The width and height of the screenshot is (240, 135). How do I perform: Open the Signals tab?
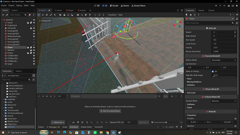[x=201, y=10]
